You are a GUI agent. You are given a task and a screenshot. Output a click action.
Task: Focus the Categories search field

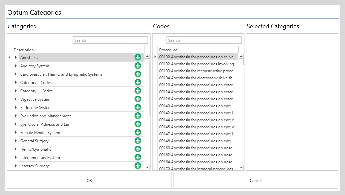(110, 40)
